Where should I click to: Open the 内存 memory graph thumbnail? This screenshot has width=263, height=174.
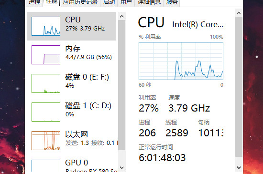[x=46, y=55]
